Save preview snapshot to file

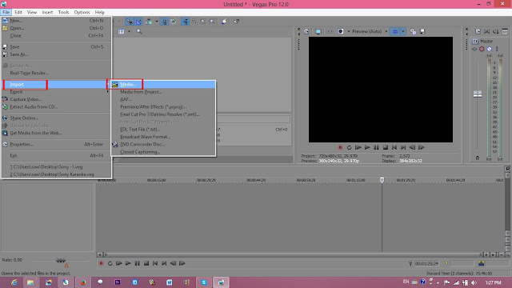point(422,32)
